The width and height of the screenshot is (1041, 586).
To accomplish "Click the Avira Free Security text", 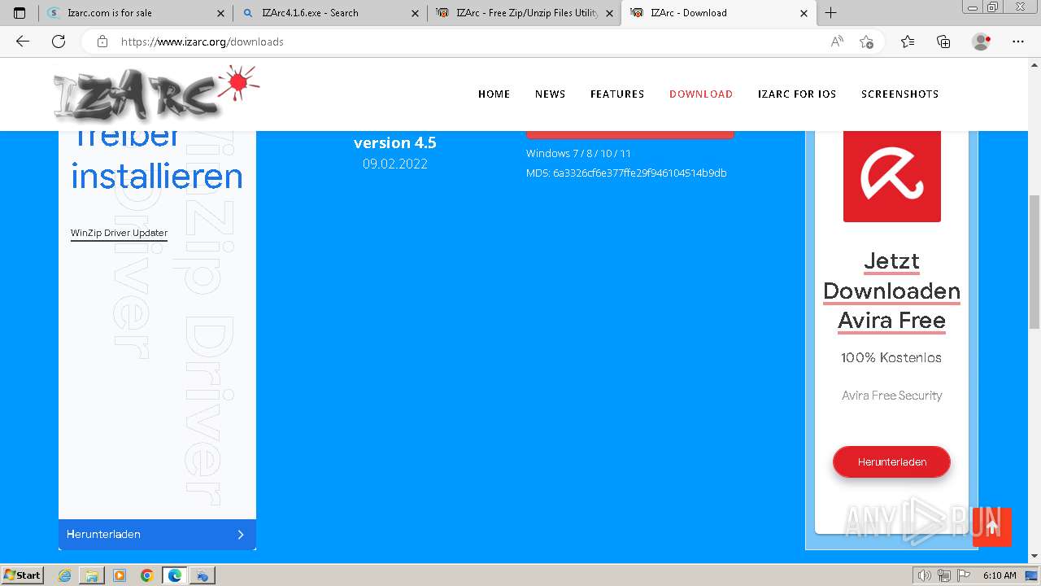I will pyautogui.click(x=891, y=396).
